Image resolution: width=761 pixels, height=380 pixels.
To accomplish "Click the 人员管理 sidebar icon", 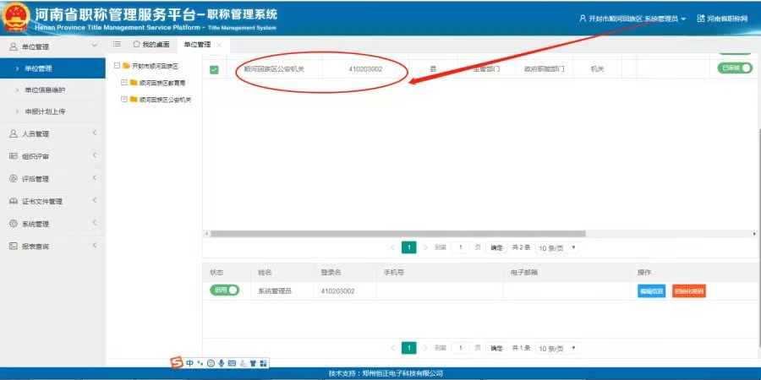I will click(x=13, y=133).
